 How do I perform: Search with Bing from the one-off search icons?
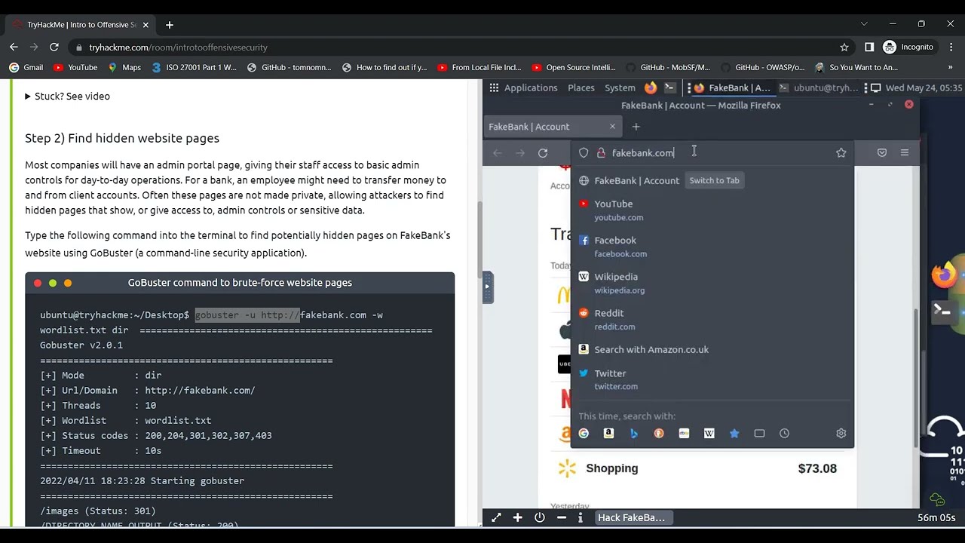tap(634, 434)
